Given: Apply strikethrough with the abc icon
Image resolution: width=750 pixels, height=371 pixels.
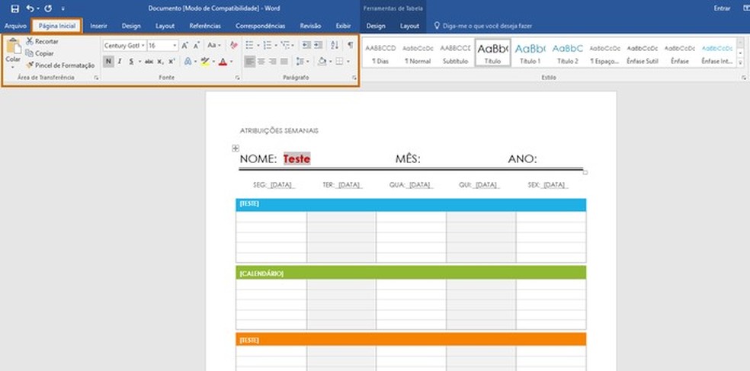Looking at the screenshot, I should pos(149,62).
